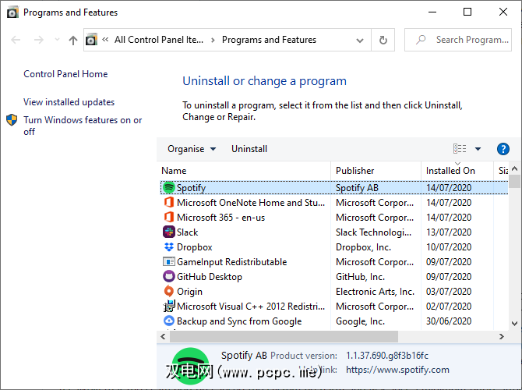Screen dimensions: 522x390
Task: Click the Microsoft OneNote Office icon
Action: pos(169,202)
